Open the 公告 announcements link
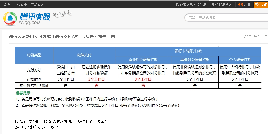 (x=247, y=4)
